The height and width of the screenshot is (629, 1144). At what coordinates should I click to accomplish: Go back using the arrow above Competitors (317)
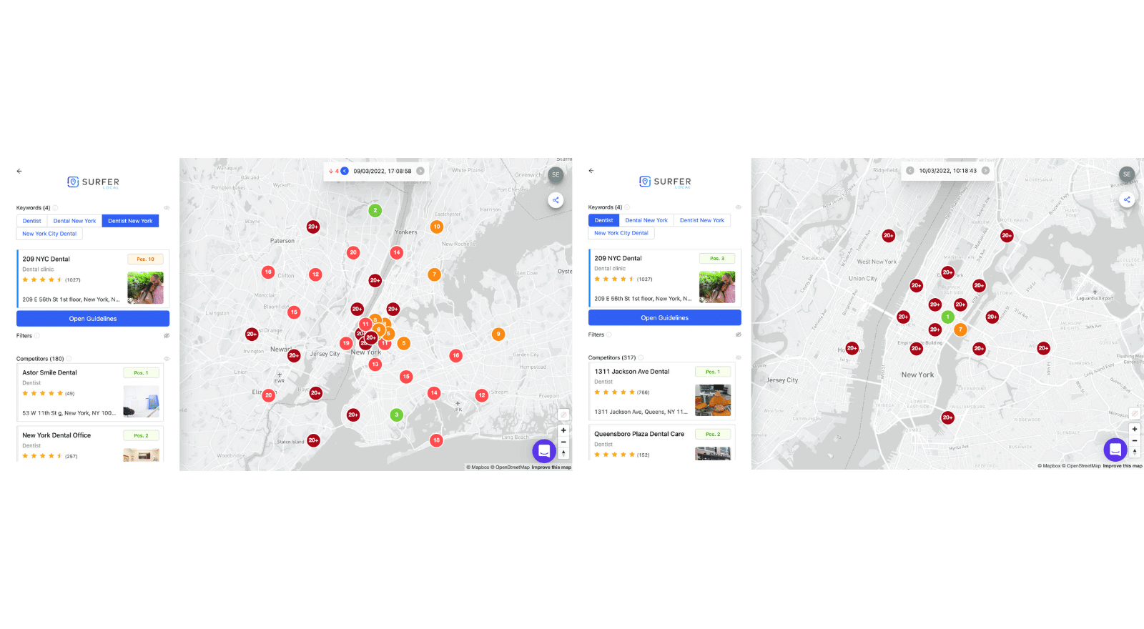coord(591,171)
